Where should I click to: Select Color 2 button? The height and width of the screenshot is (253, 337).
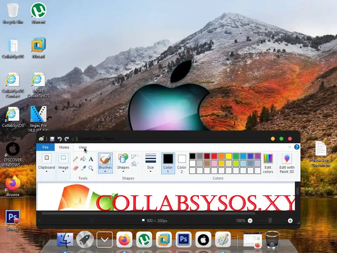click(x=182, y=163)
